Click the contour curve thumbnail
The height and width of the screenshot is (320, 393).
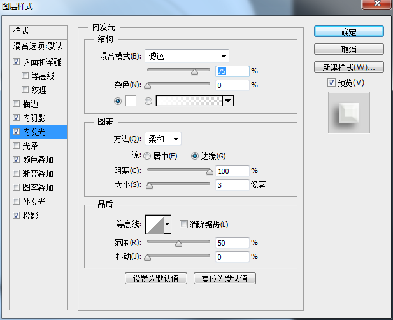point(155,225)
